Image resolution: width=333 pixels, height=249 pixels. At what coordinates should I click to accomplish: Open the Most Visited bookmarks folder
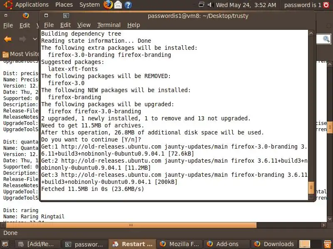(x=20, y=54)
